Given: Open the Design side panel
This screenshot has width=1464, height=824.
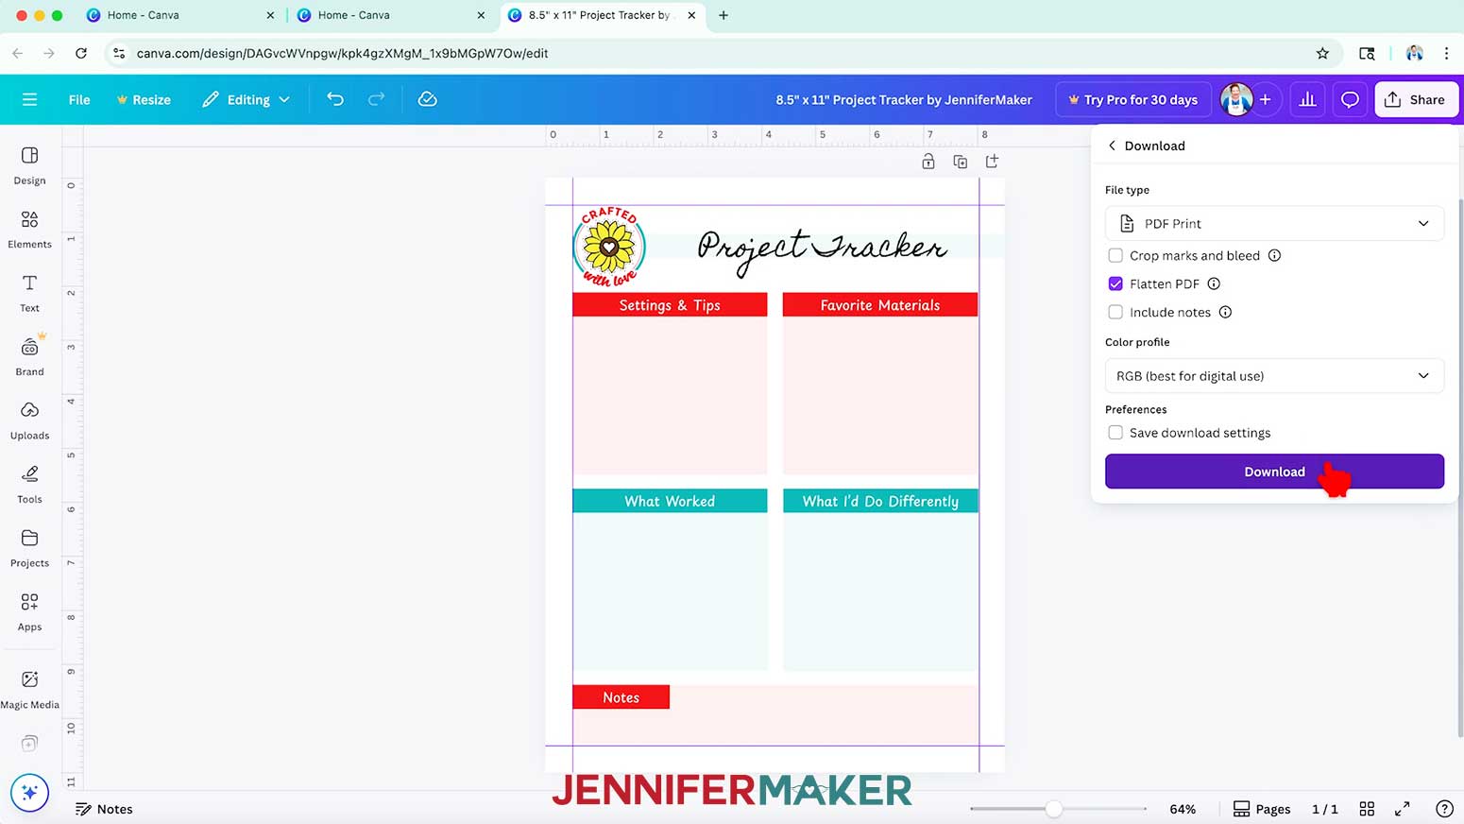Looking at the screenshot, I should (29, 165).
